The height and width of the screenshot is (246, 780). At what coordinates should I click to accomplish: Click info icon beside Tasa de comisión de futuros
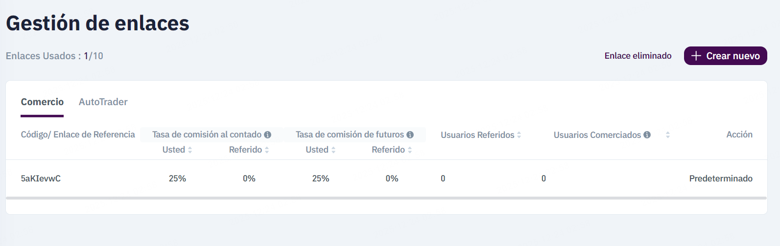[410, 134]
